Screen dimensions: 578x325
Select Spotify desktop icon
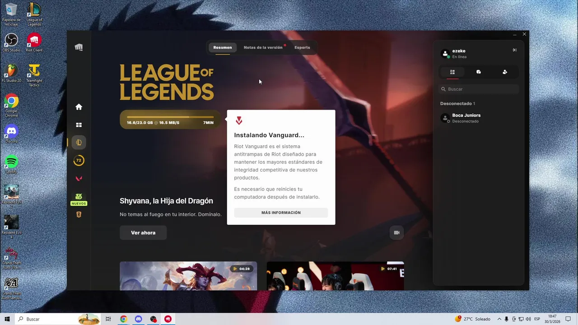point(11,164)
